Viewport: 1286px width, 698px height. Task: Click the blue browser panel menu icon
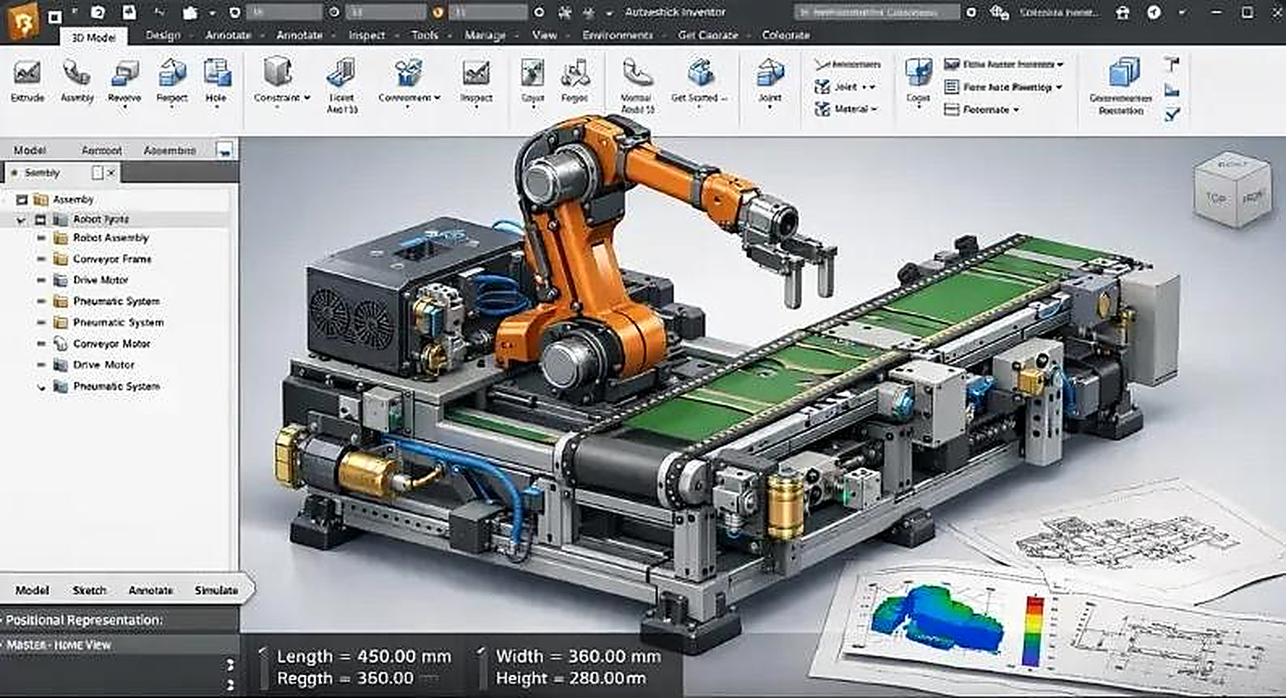(x=224, y=150)
